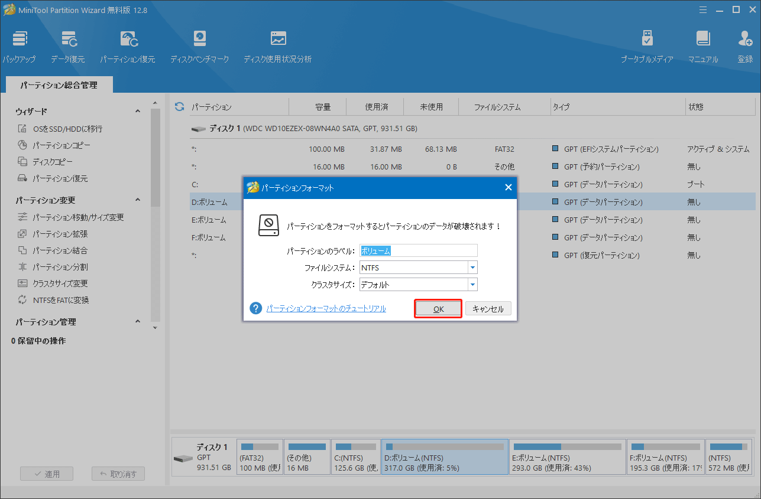The height and width of the screenshot is (499, 761).
Task: Select the (その他) 16 MB block in disk map
Action: tap(307, 457)
